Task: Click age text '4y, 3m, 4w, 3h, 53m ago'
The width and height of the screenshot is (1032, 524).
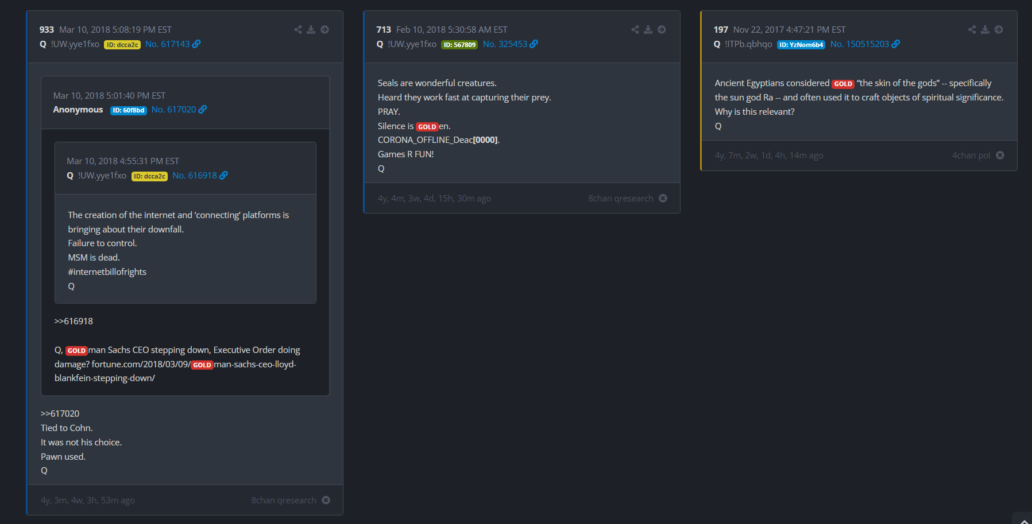Action: pos(88,500)
